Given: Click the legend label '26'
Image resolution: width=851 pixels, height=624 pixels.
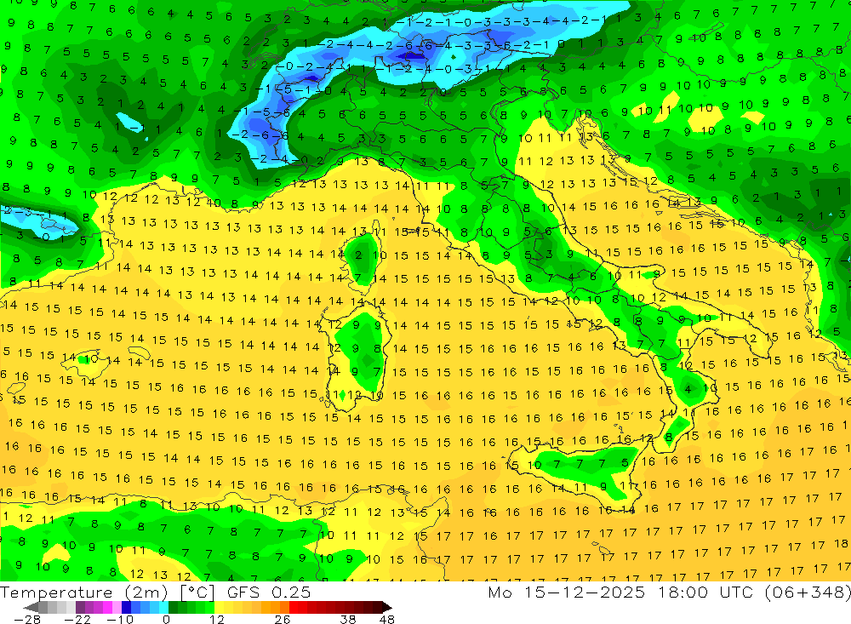Looking at the screenshot, I should pyautogui.click(x=283, y=620).
